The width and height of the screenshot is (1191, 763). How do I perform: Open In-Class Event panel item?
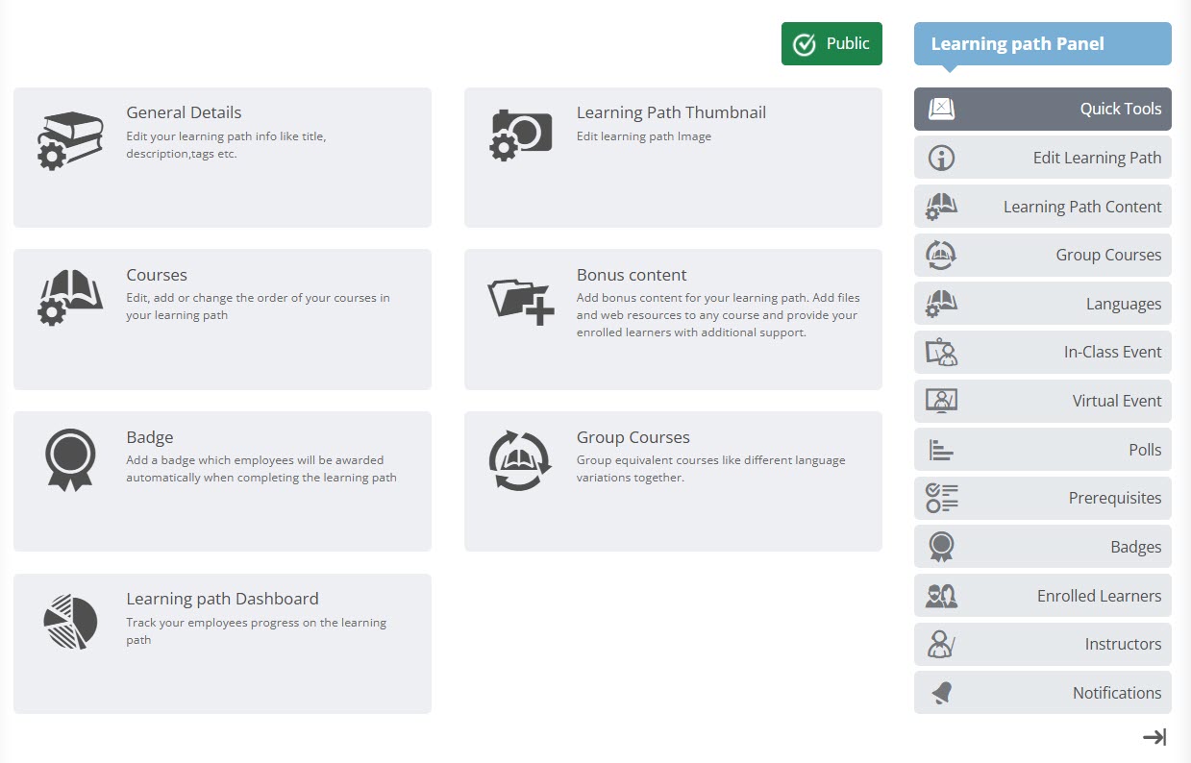[1042, 352]
